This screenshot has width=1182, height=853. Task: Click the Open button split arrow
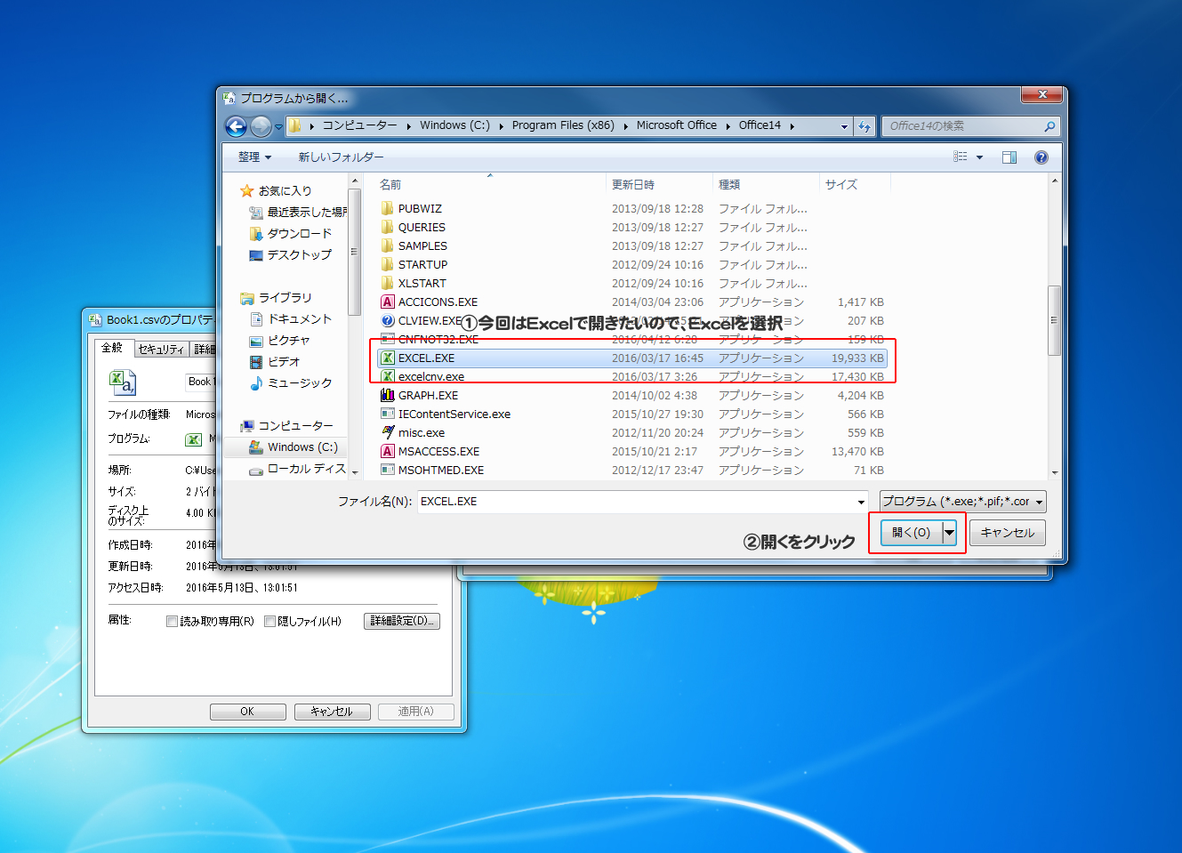950,532
